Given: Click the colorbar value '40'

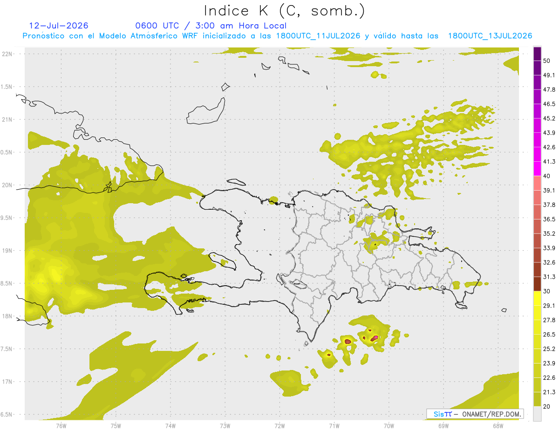Looking at the screenshot, I should click(547, 176).
